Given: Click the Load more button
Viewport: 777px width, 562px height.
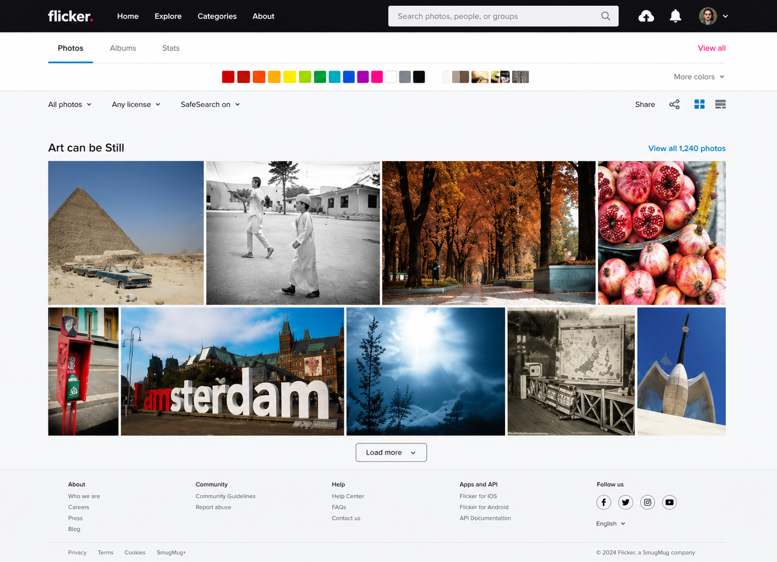Looking at the screenshot, I should 391,452.
